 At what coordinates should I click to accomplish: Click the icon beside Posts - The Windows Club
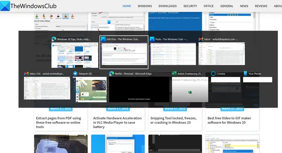click(152, 39)
